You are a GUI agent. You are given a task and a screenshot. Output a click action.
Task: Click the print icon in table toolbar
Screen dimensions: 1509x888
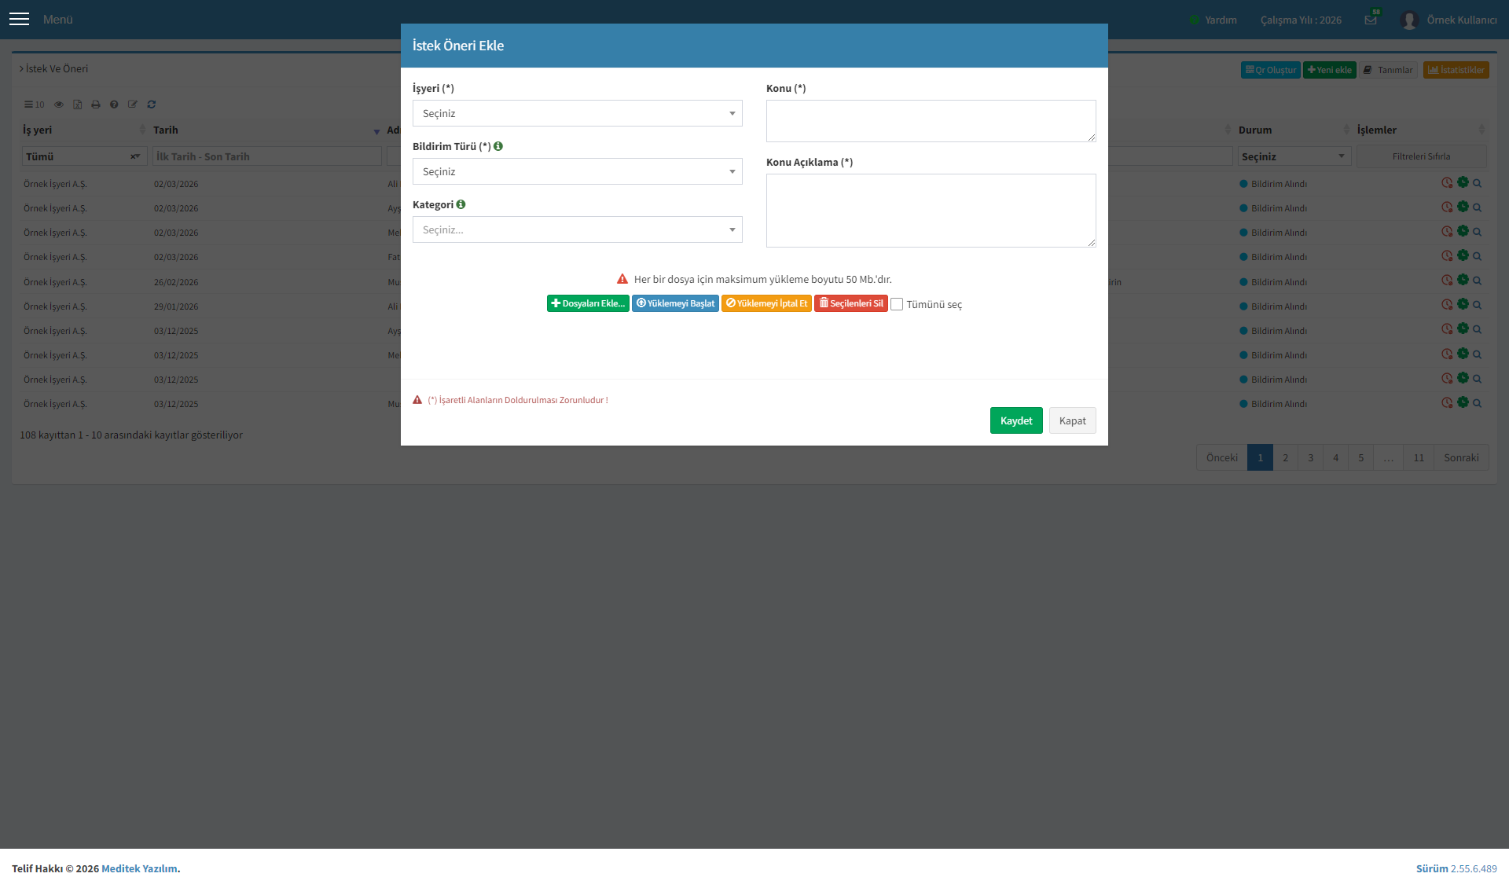tap(96, 105)
